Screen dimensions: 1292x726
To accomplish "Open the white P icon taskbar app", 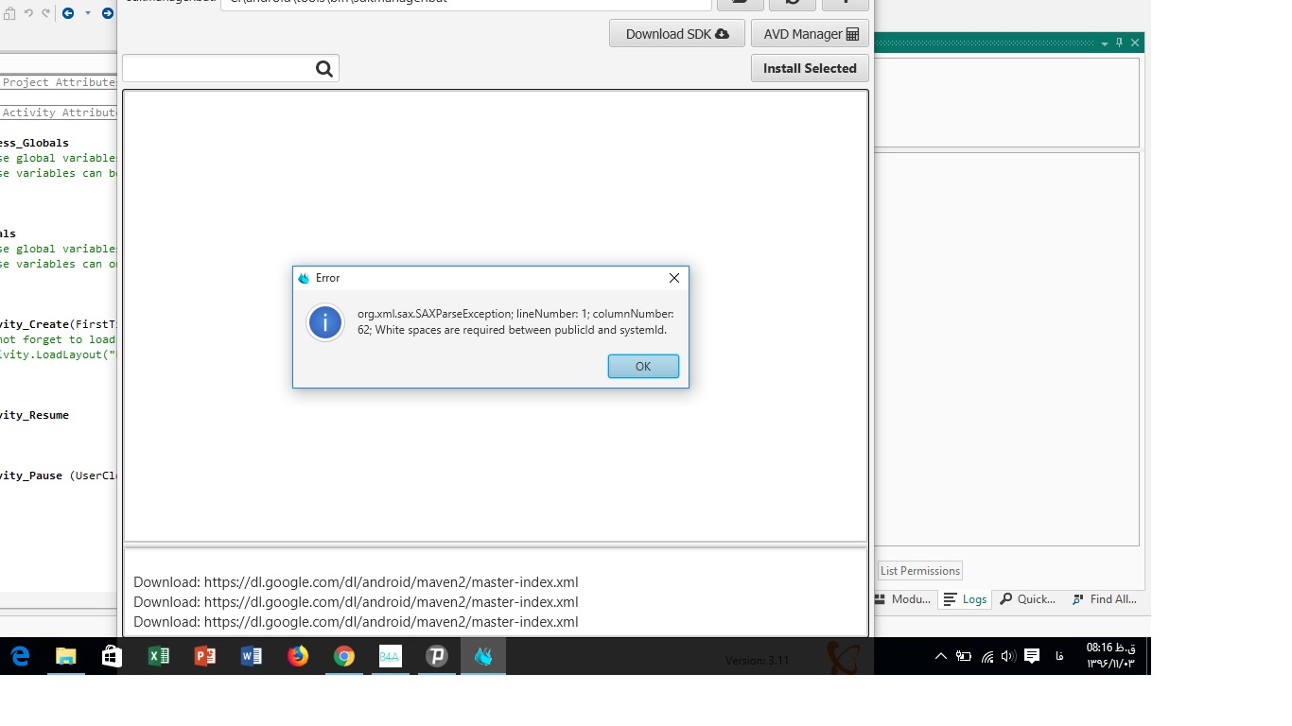I will pos(436,656).
